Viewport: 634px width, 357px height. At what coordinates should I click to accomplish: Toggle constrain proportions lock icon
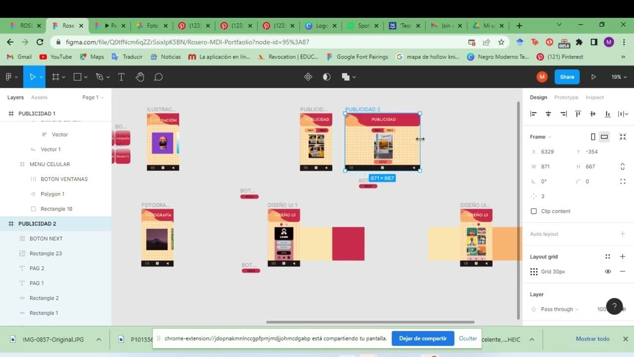pos(623,167)
